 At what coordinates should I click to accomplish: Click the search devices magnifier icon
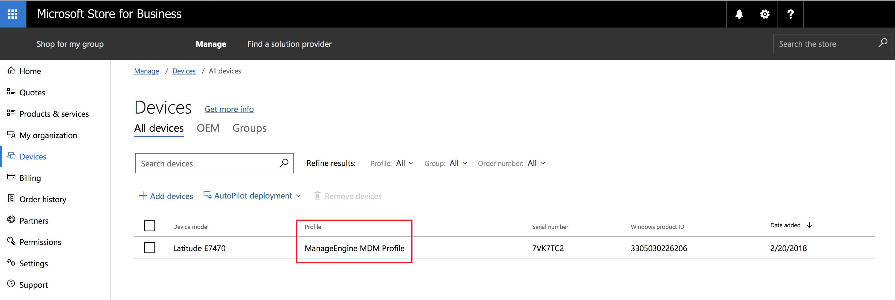[284, 163]
